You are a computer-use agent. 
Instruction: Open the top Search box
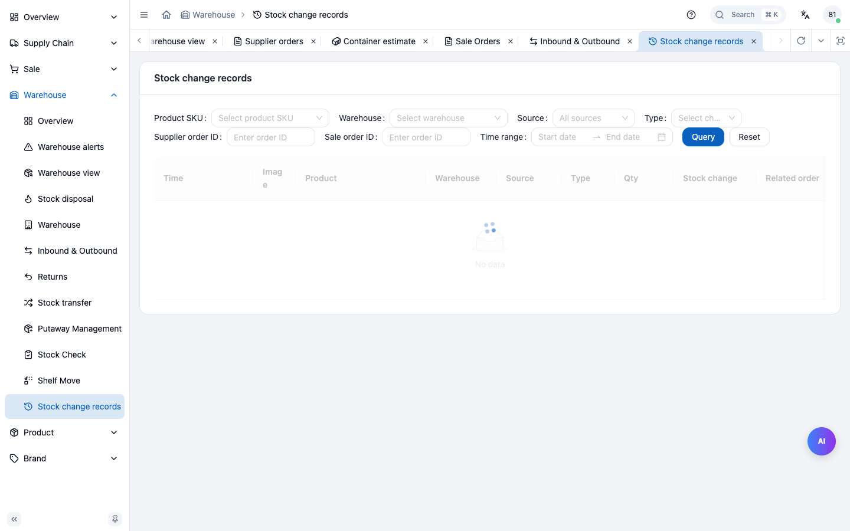pyautogui.click(x=748, y=15)
